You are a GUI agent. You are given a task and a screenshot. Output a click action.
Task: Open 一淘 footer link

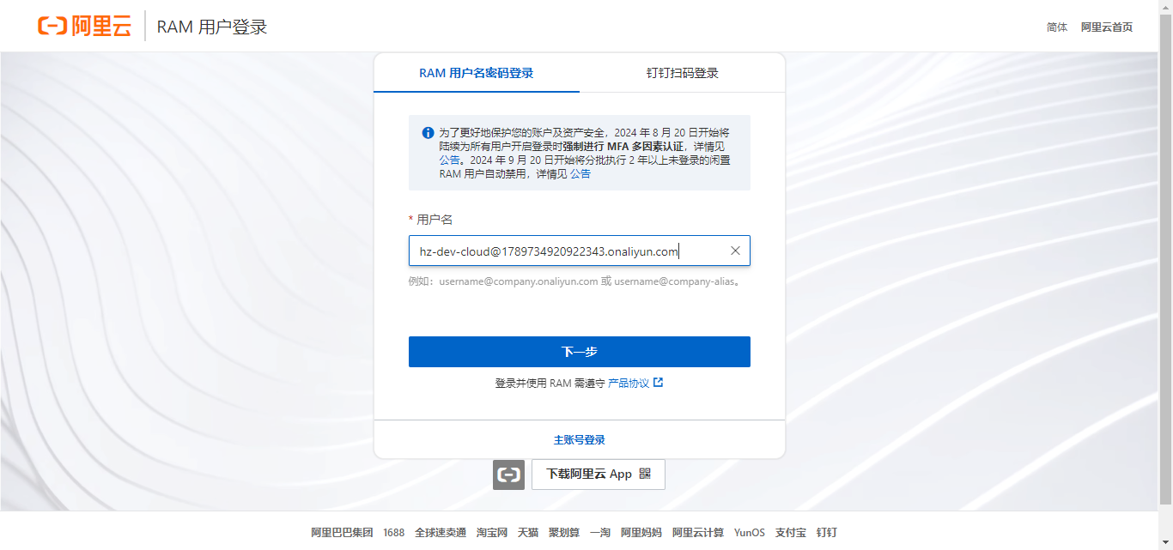(600, 532)
